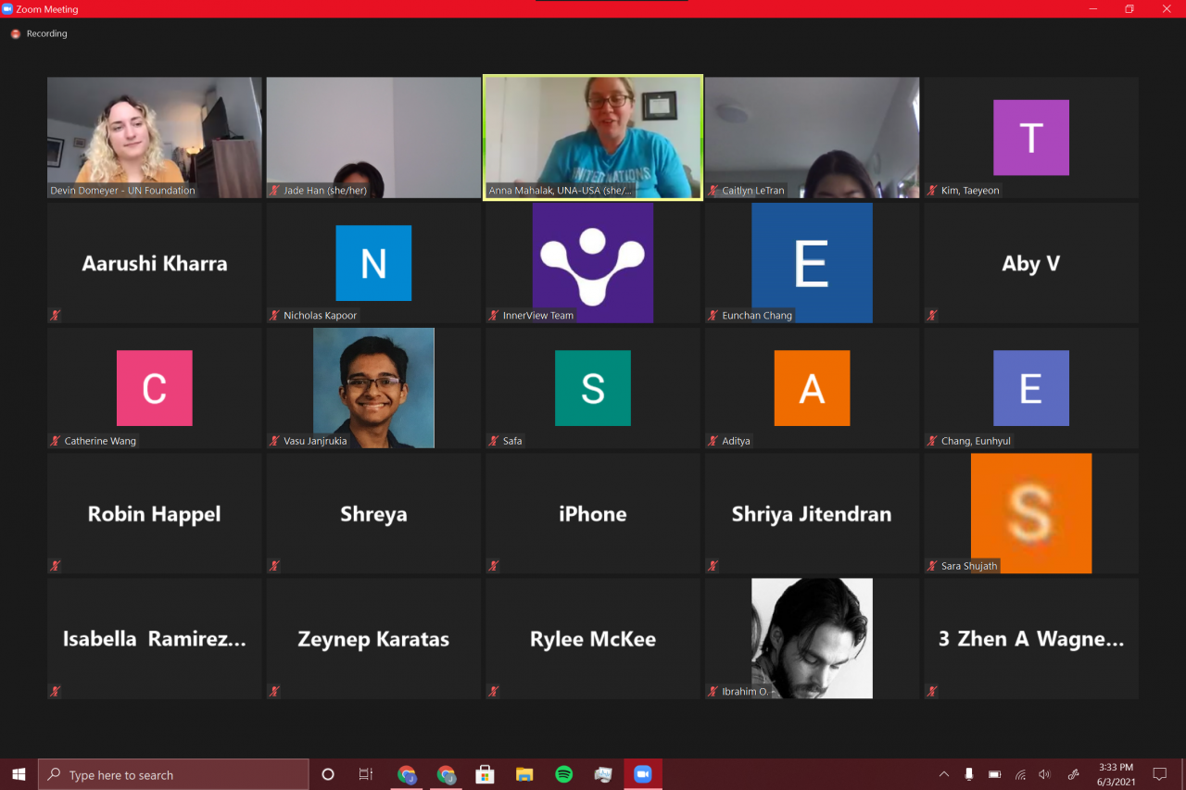Click the muted mic icon in the iPhone tile
1186x790 pixels.
coord(494,566)
